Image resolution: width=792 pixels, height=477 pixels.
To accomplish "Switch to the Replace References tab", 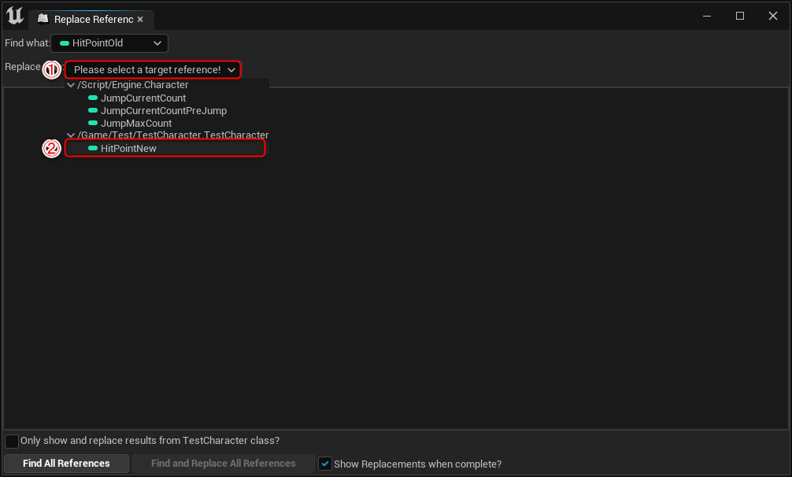I will tap(91, 19).
